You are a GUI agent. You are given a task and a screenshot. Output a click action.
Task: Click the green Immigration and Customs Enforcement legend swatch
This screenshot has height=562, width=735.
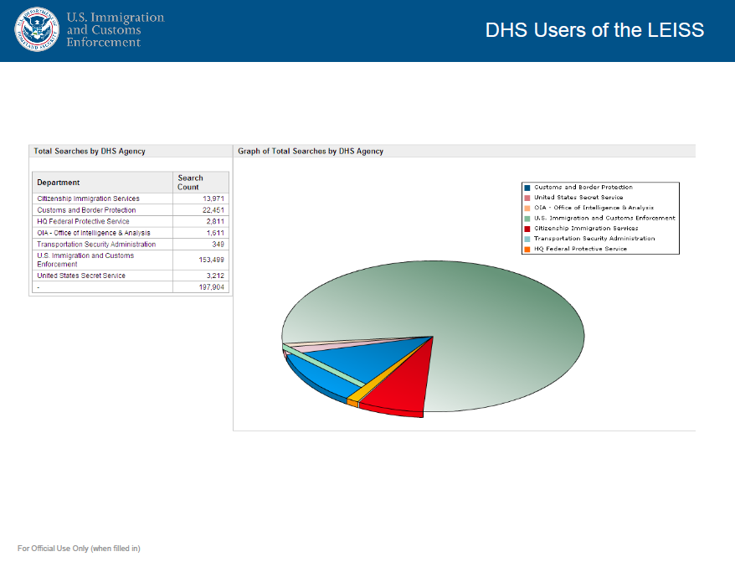[527, 219]
